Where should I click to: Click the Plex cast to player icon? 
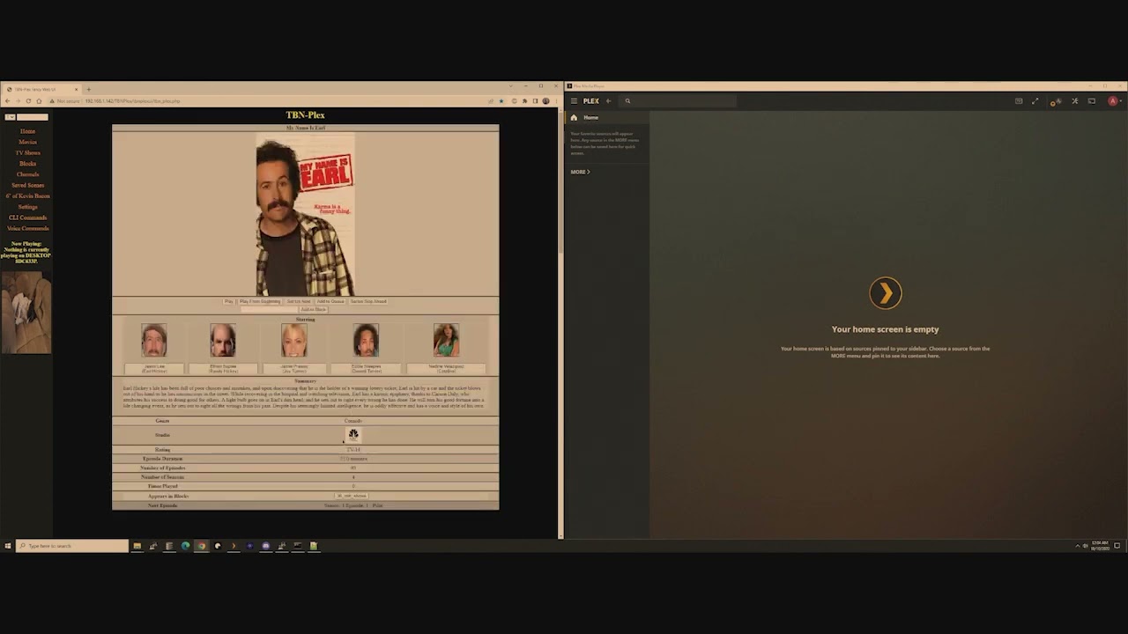pyautogui.click(x=1092, y=101)
